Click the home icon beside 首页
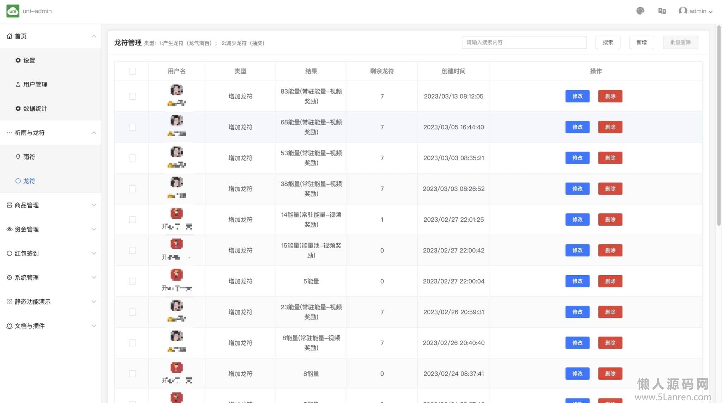This screenshot has width=722, height=403. [x=10, y=36]
